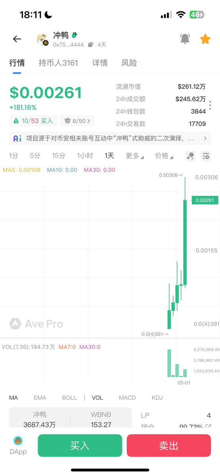Image resolution: width=220 pixels, height=476 pixels.
Task: Switch to the 行情 tab
Action: click(17, 63)
